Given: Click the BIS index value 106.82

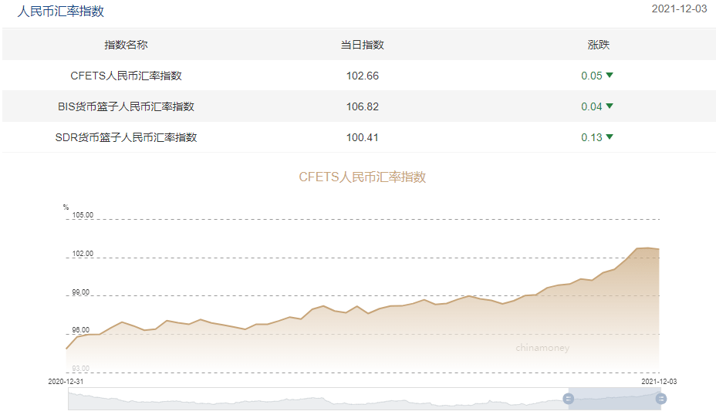Looking at the screenshot, I should point(363,106).
